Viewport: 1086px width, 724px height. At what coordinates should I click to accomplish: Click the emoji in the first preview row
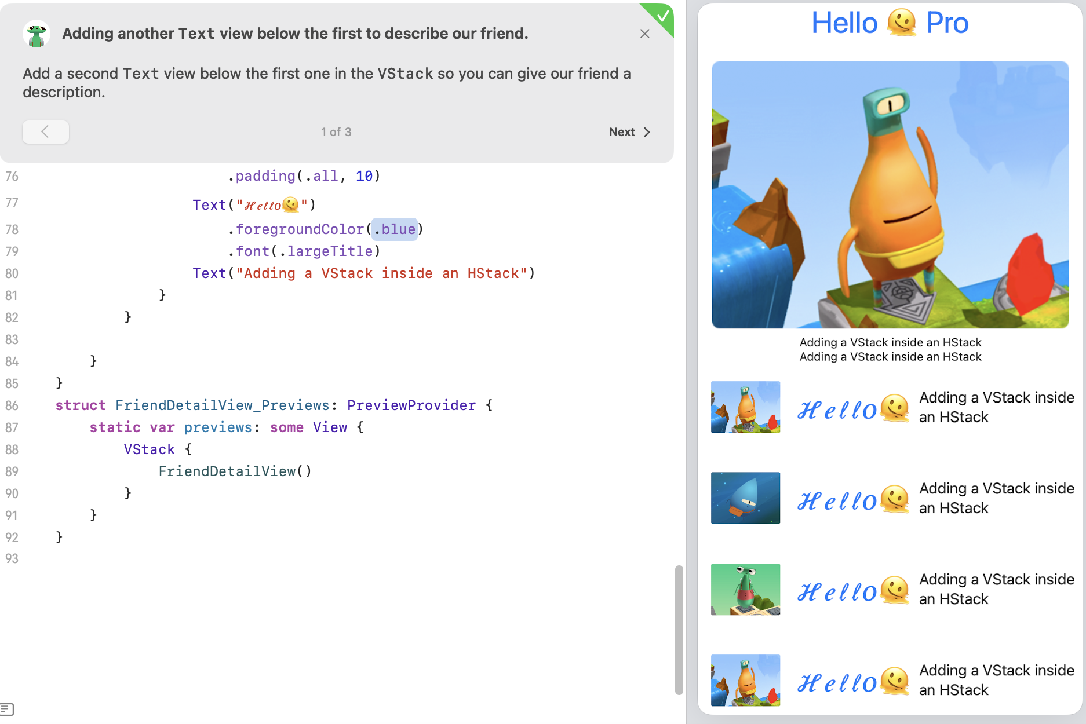895,408
